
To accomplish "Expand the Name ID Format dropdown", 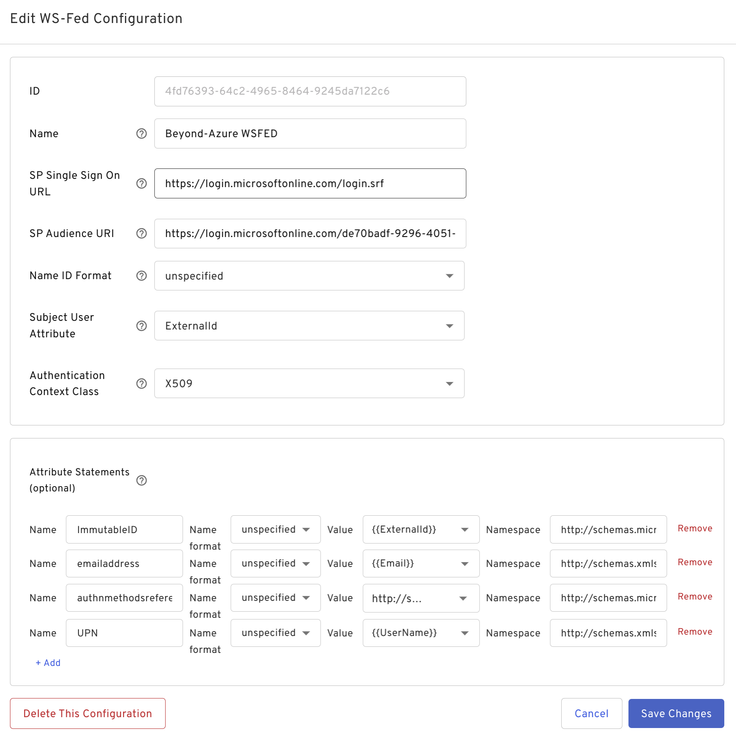I will tap(309, 276).
